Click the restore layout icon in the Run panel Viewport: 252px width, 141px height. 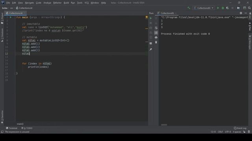[x=151, y=43]
